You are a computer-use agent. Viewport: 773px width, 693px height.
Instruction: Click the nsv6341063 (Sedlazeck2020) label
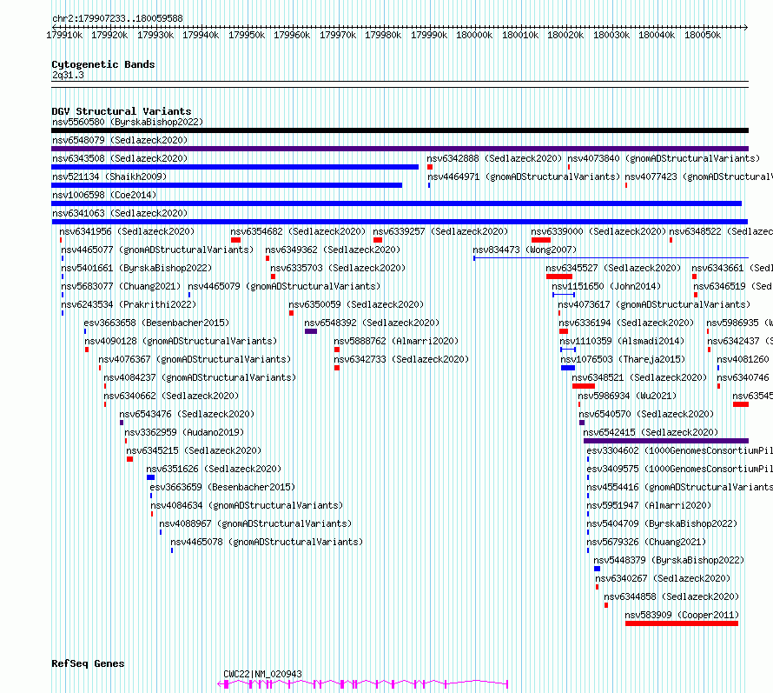point(120,213)
